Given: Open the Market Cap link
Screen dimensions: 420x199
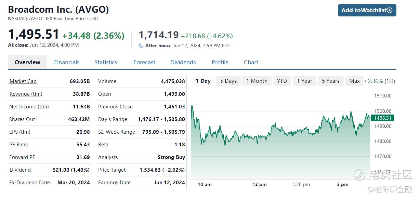Looking at the screenshot, I should pos(23,81).
